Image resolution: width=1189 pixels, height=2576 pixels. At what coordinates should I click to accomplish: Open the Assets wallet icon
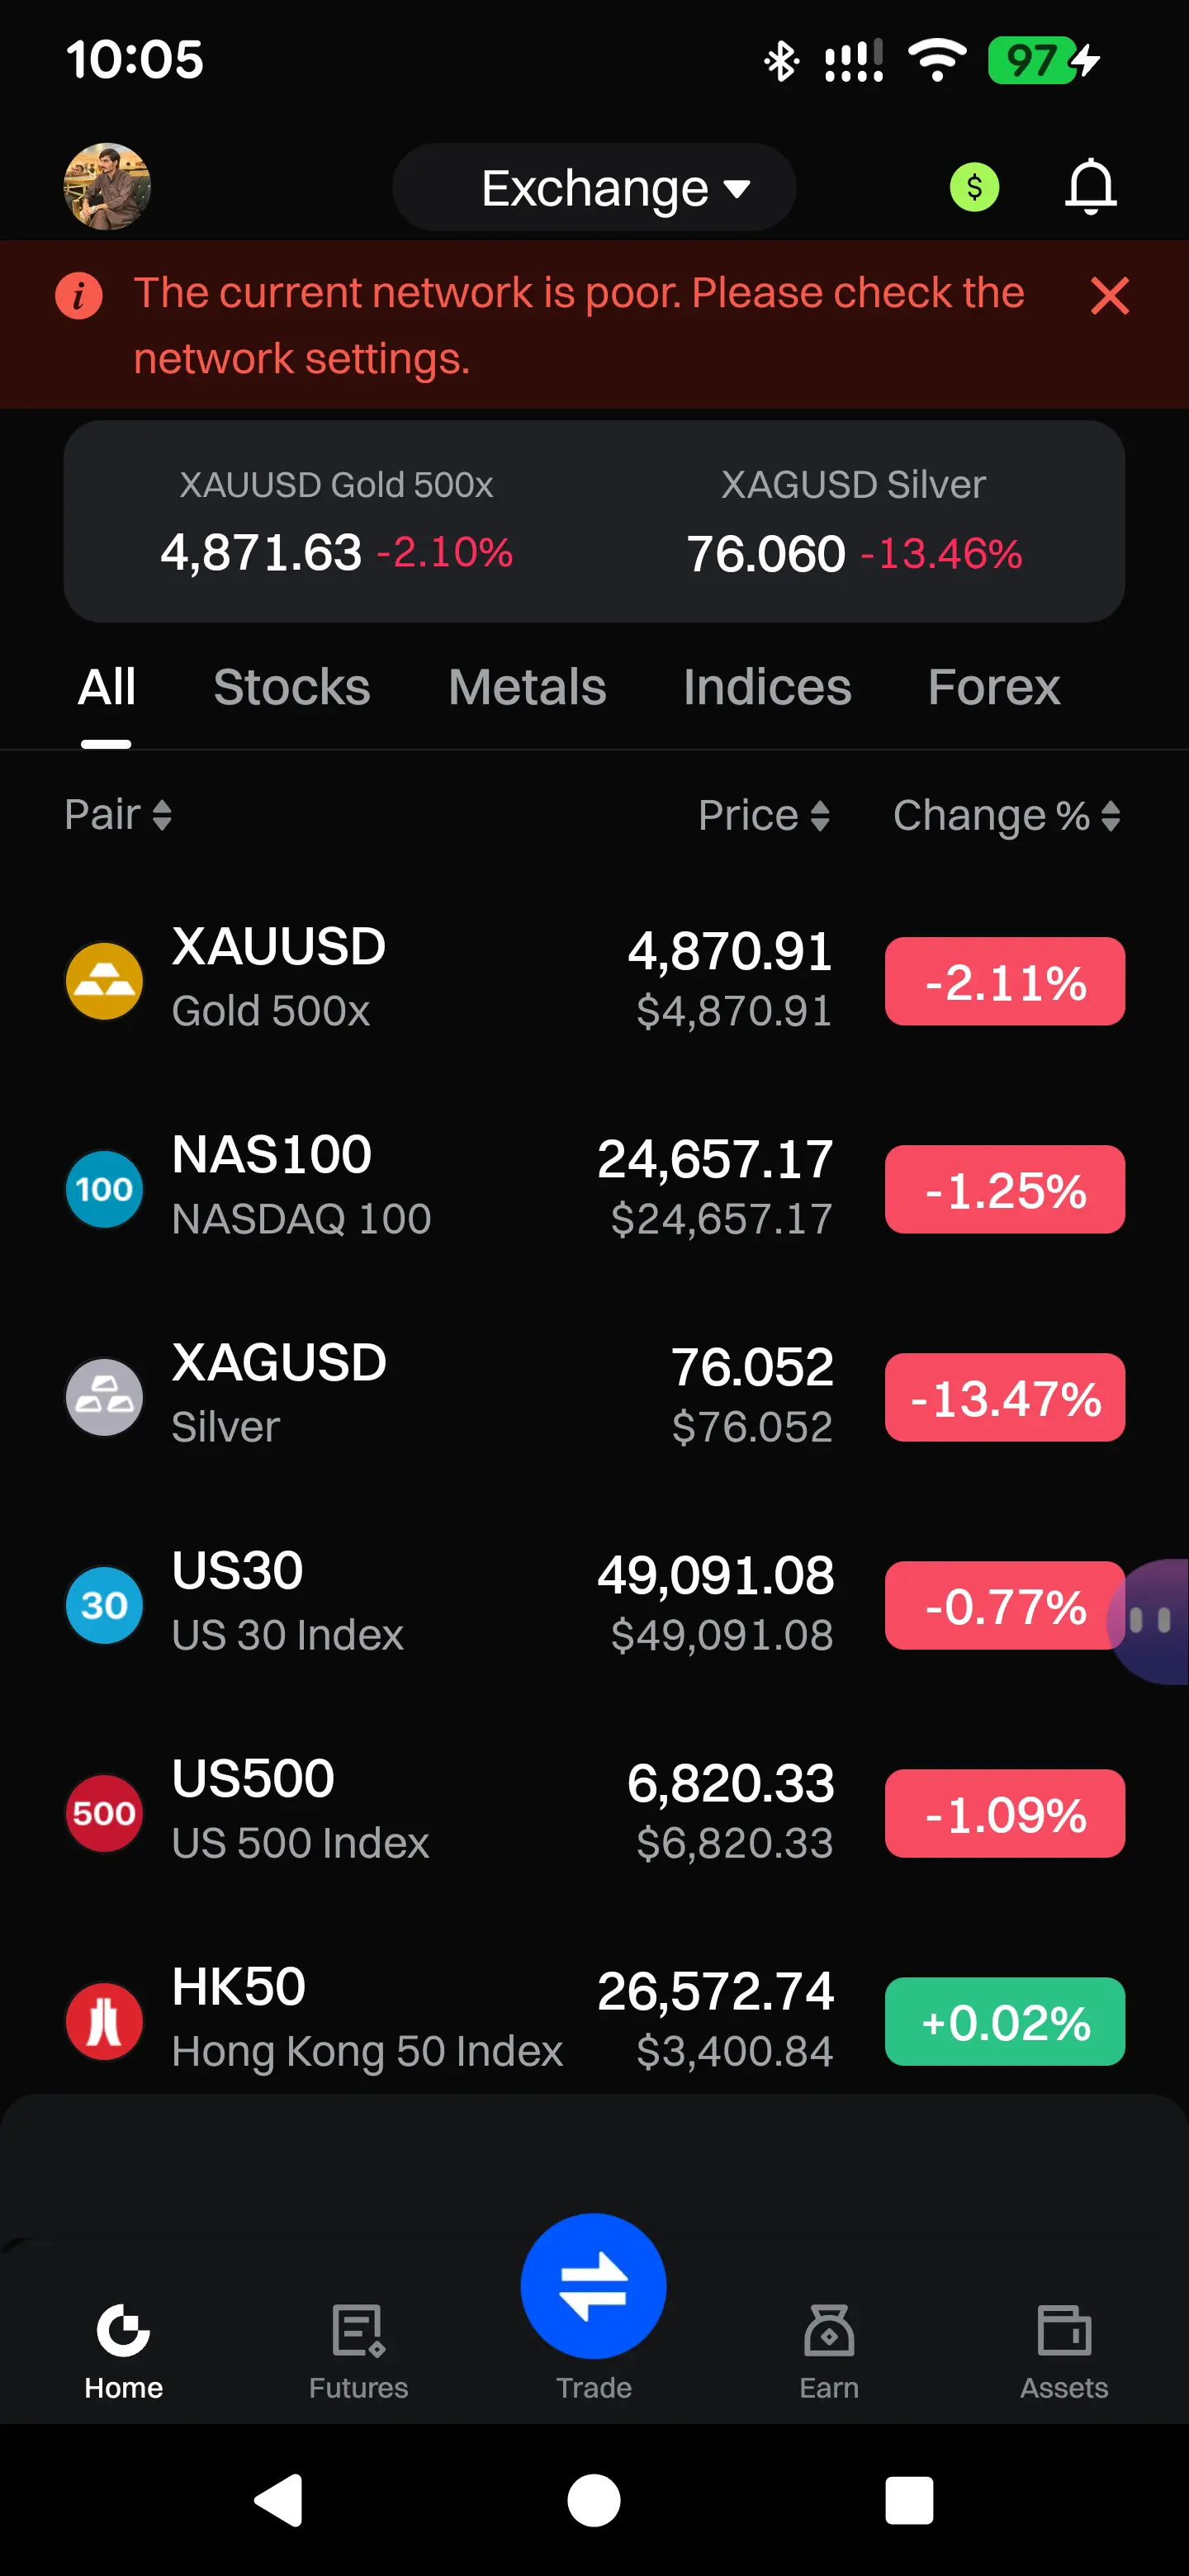[1064, 2330]
